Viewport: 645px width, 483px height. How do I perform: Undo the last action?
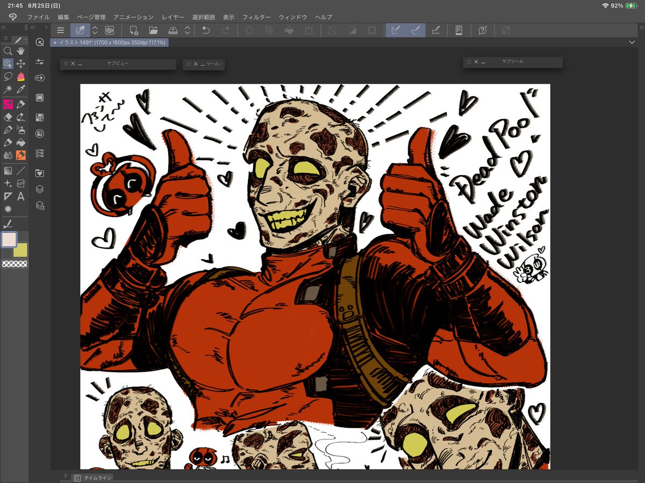[205, 30]
